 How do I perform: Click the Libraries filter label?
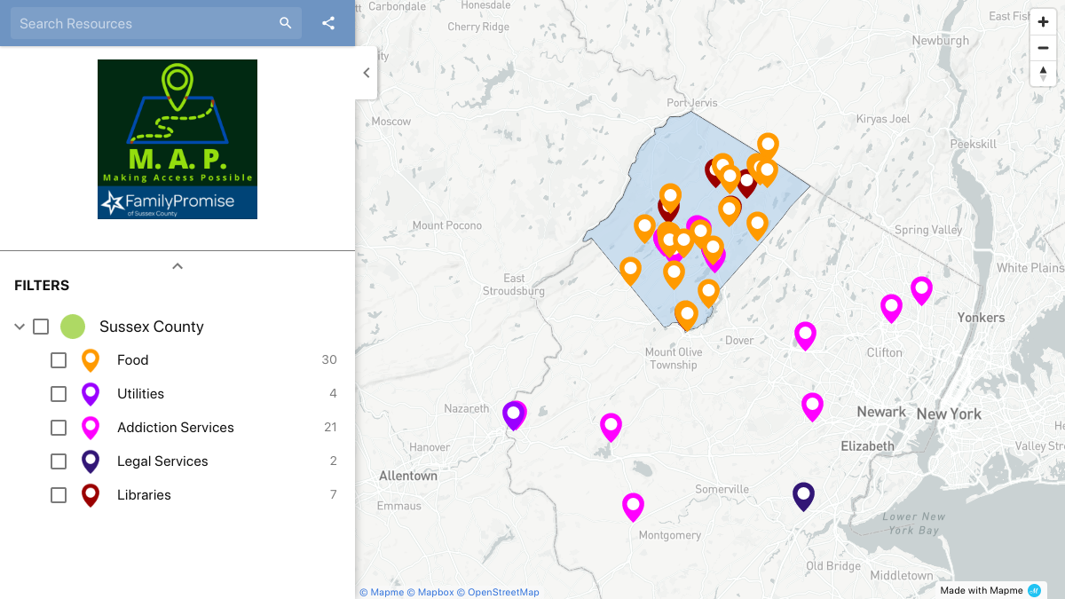[144, 495]
